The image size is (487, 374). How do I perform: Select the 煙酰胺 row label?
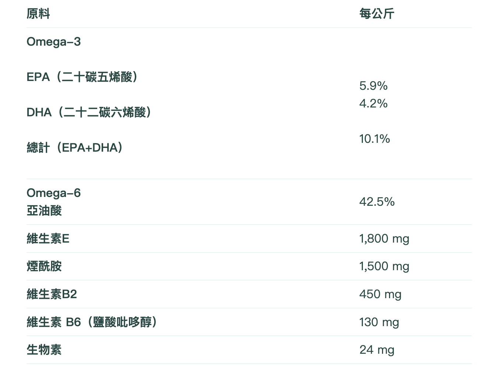44,266
